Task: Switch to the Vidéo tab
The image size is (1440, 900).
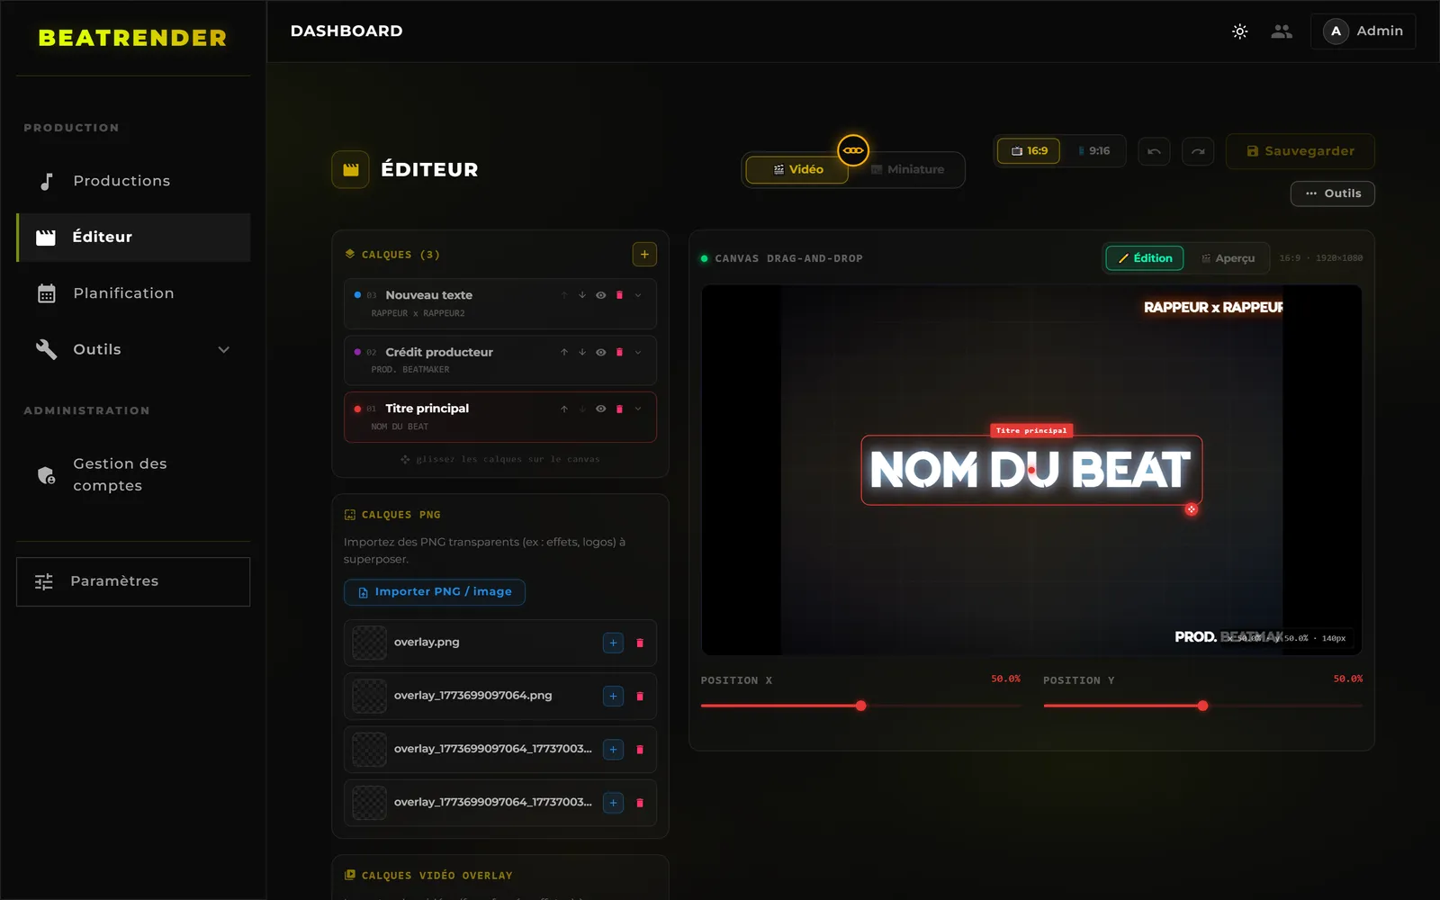Action: 797,169
